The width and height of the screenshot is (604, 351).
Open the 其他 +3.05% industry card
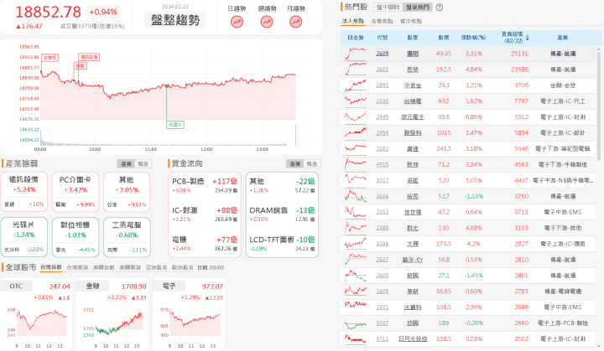coord(127,192)
